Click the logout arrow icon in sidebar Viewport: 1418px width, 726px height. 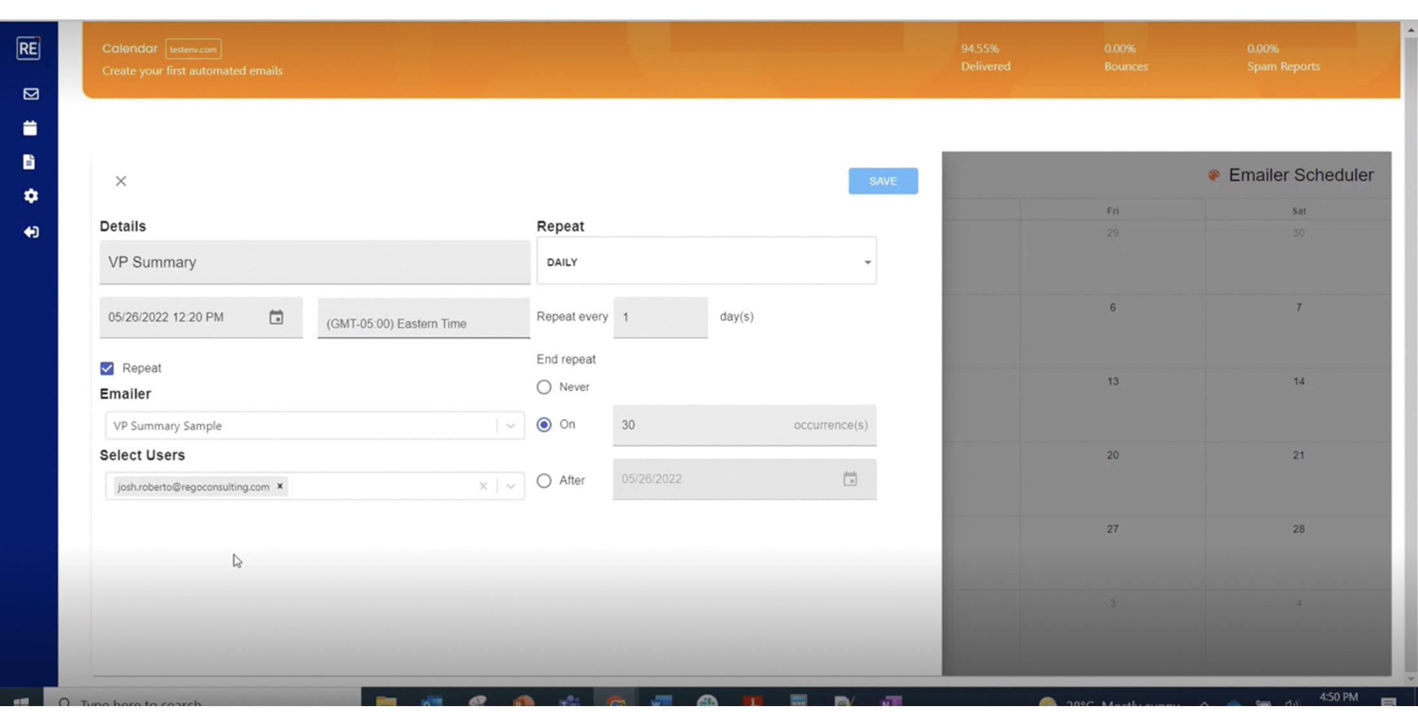(30, 232)
